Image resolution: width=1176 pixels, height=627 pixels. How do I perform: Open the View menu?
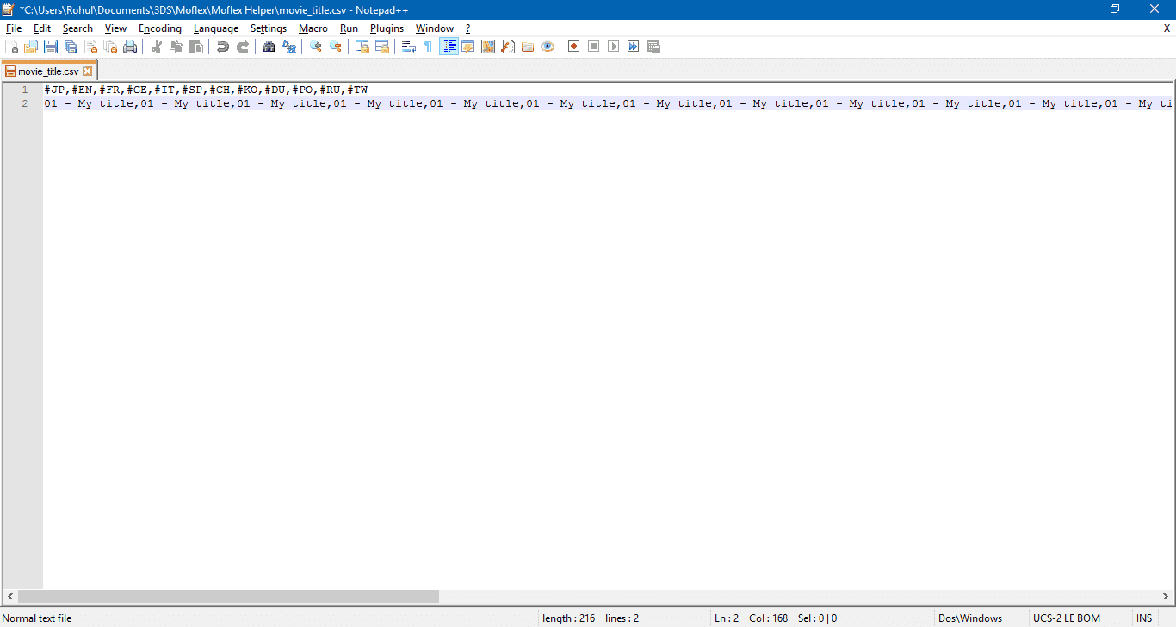pos(115,28)
